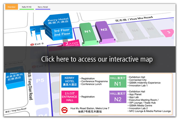The width and height of the screenshot is (181, 122).
Task: Click the metro icon beside Exit 1
Action: pos(34,67)
